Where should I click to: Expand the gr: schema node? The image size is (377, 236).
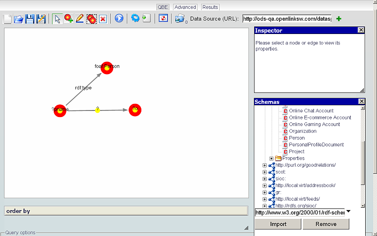264,193
